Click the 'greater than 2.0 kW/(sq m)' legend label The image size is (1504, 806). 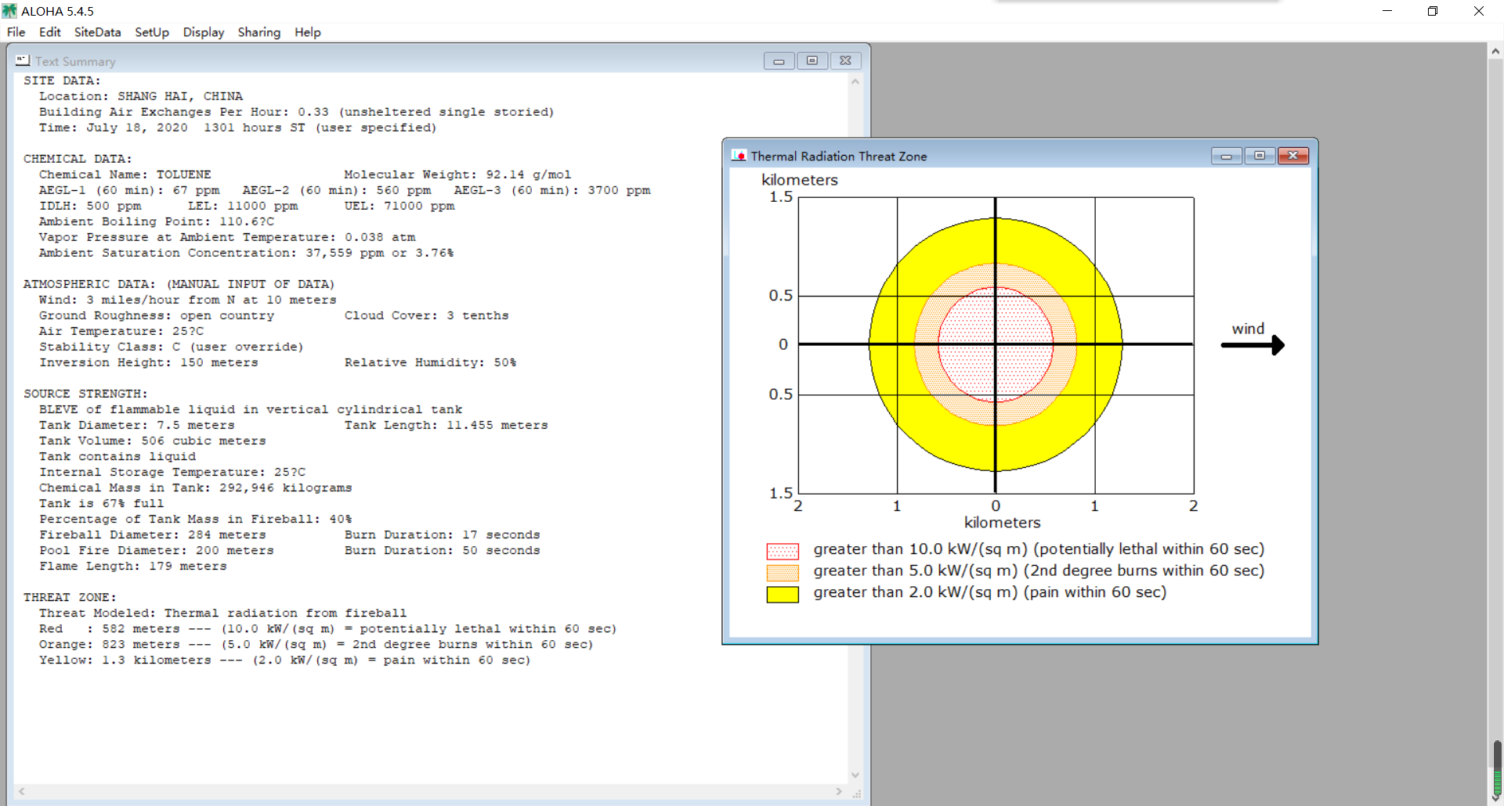(x=990, y=592)
